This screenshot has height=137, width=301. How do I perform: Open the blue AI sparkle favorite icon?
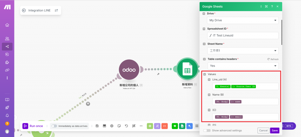[x=190, y=126]
